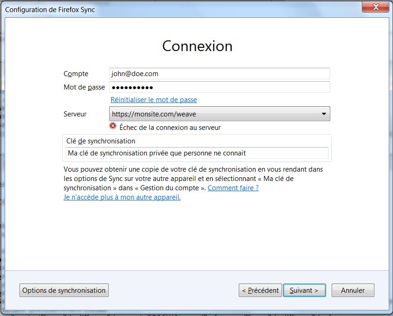Focus the Mot de passe field
The width and height of the screenshot is (393, 316).
click(219, 87)
